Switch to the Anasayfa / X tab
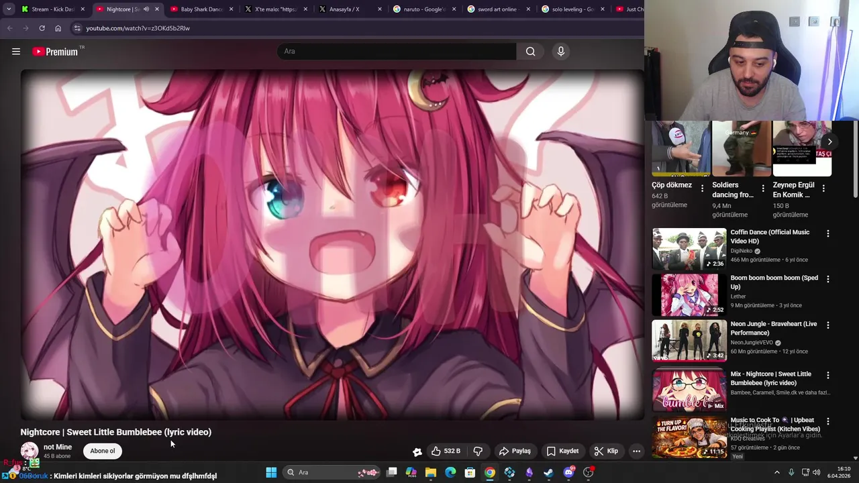Image resolution: width=859 pixels, height=483 pixels. 349,9
